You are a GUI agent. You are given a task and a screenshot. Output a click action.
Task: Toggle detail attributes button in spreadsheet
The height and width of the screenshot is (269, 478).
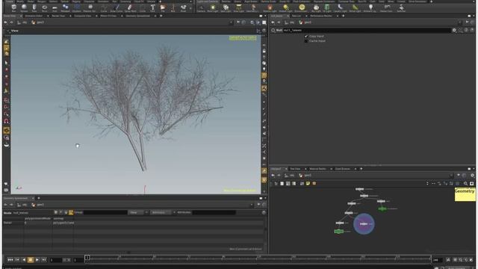pos(71,212)
